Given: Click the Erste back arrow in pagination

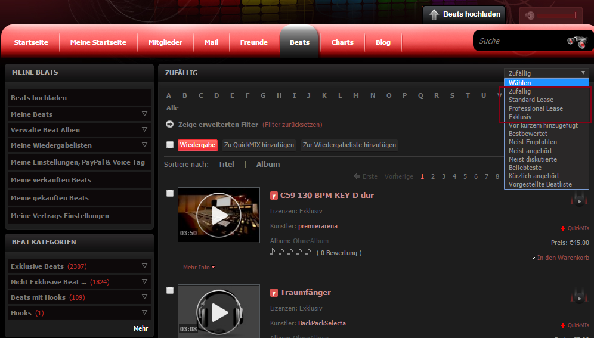Looking at the screenshot, I should pyautogui.click(x=357, y=176).
